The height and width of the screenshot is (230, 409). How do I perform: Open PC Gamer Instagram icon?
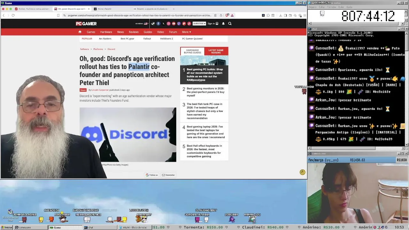pyautogui.click(x=168, y=24)
